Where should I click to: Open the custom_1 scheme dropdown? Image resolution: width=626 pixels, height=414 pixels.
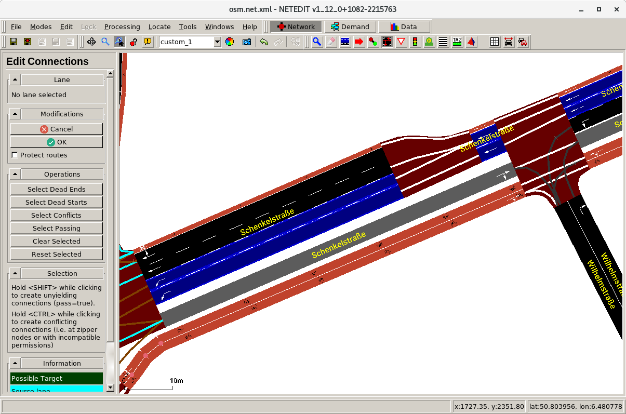click(x=217, y=42)
